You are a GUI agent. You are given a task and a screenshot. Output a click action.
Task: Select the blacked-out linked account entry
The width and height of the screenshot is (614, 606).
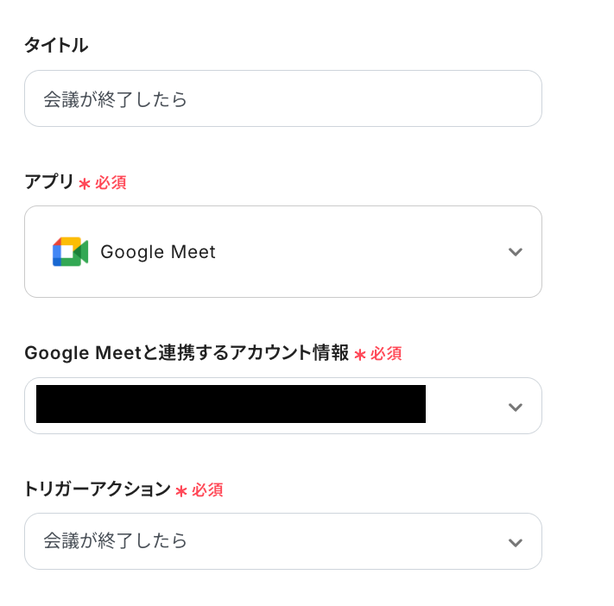(x=231, y=404)
